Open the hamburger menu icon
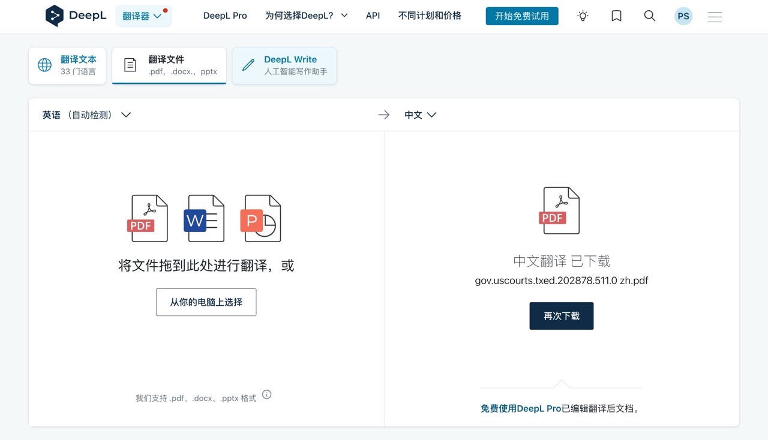Image resolution: width=768 pixels, height=440 pixels. 715,17
